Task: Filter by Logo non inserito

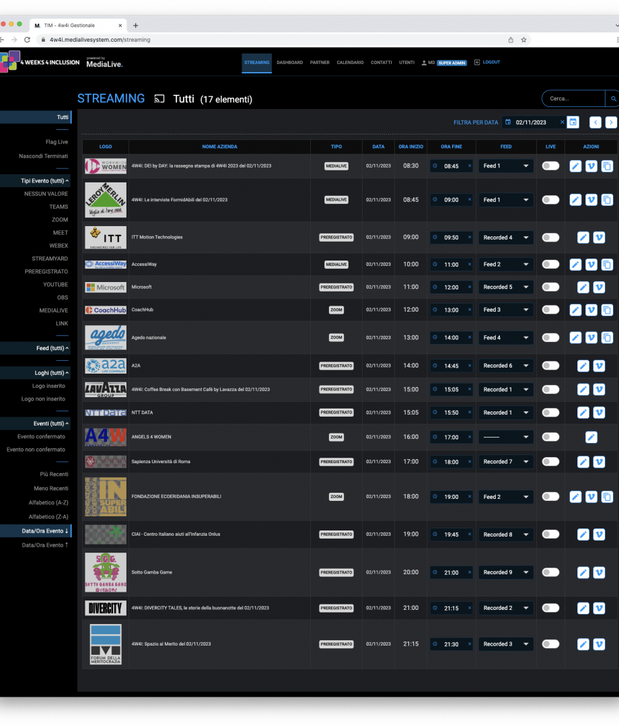Action: click(x=43, y=399)
